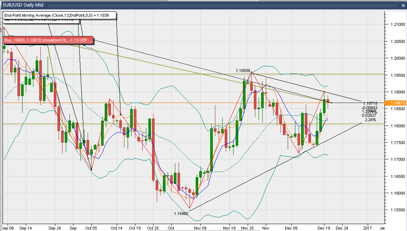Click the 1.15500 level on the price scale
The width and height of the screenshot is (407, 231).
pyautogui.click(x=396, y=210)
